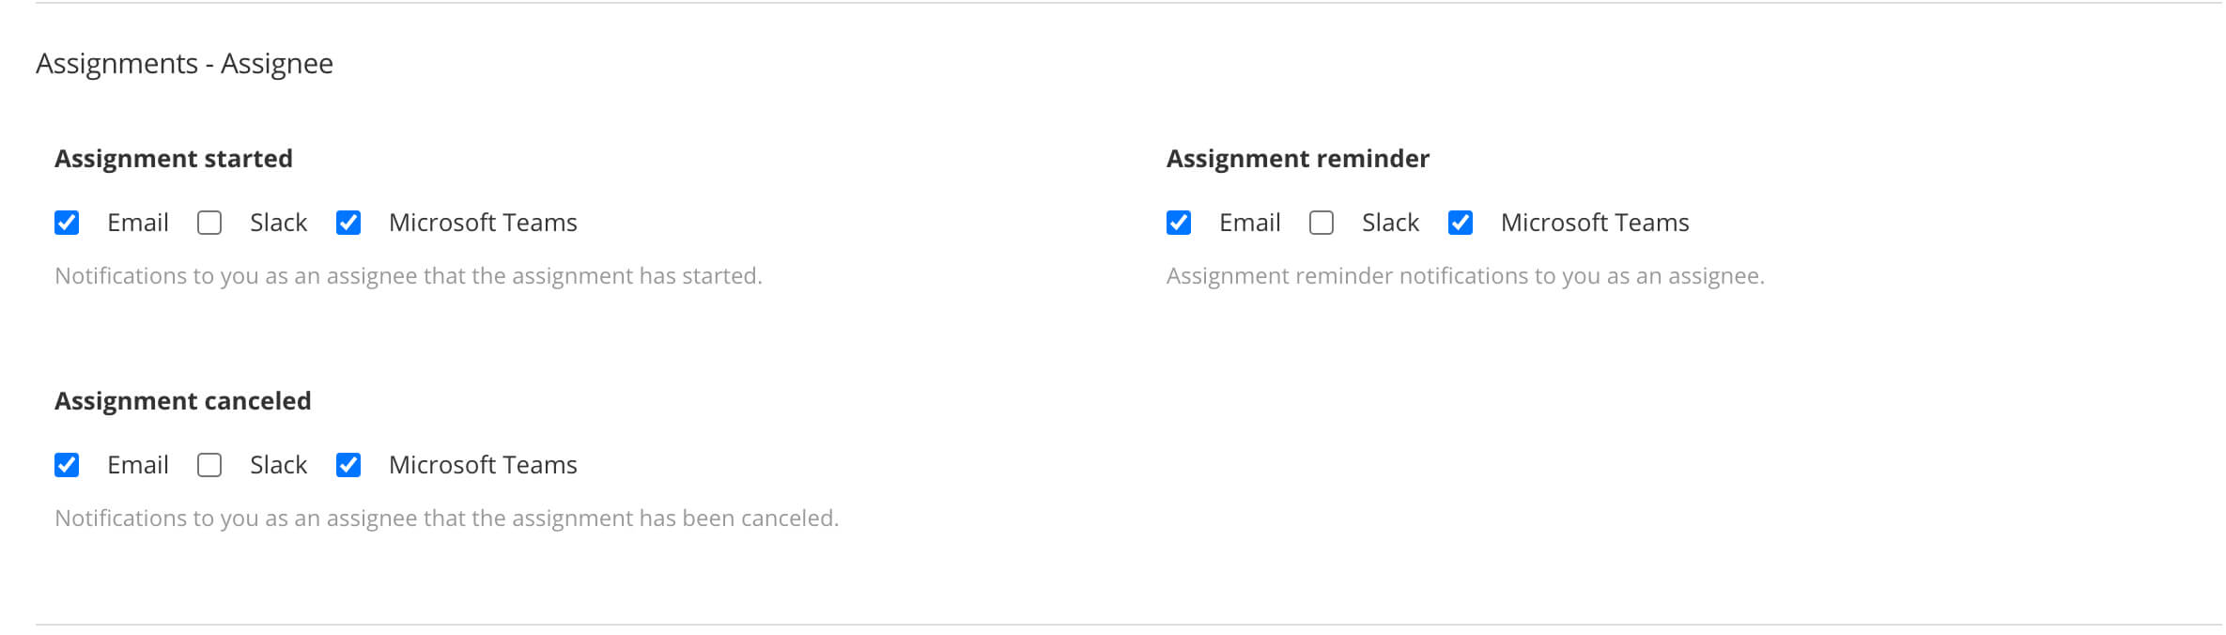Click the Microsoft Teams label under Assignment started
Viewport: 2226px width, 635px height.
point(482,223)
